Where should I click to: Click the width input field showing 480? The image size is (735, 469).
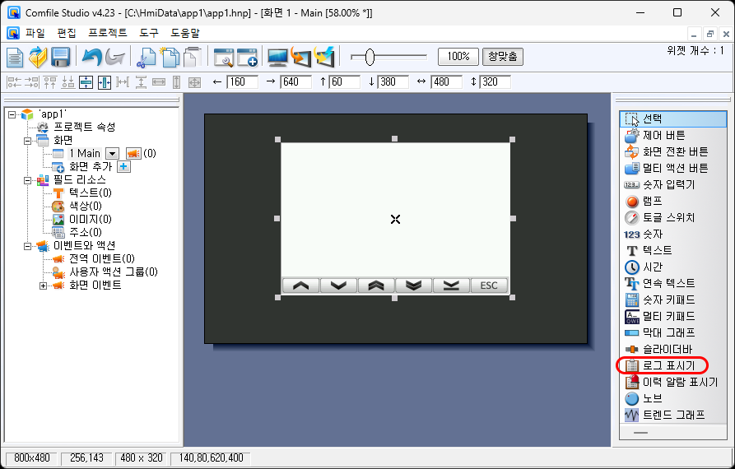tap(446, 82)
